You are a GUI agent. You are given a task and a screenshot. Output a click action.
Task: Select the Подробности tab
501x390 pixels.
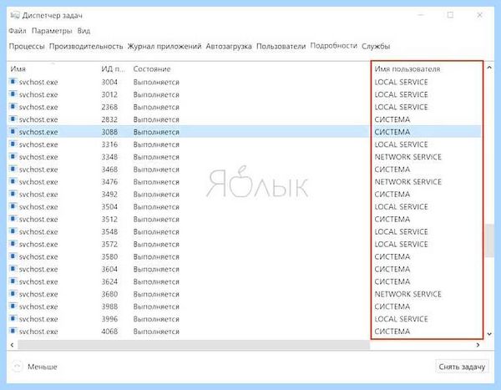click(x=333, y=46)
